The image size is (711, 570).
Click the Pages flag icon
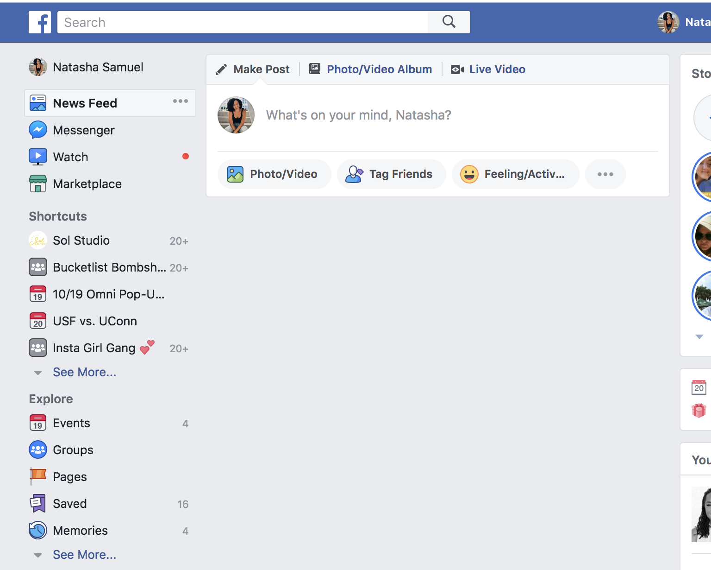(38, 476)
